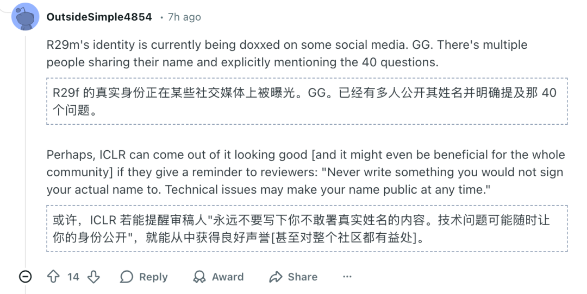Click the OutsideSimple4854 user avatar

click(24, 17)
